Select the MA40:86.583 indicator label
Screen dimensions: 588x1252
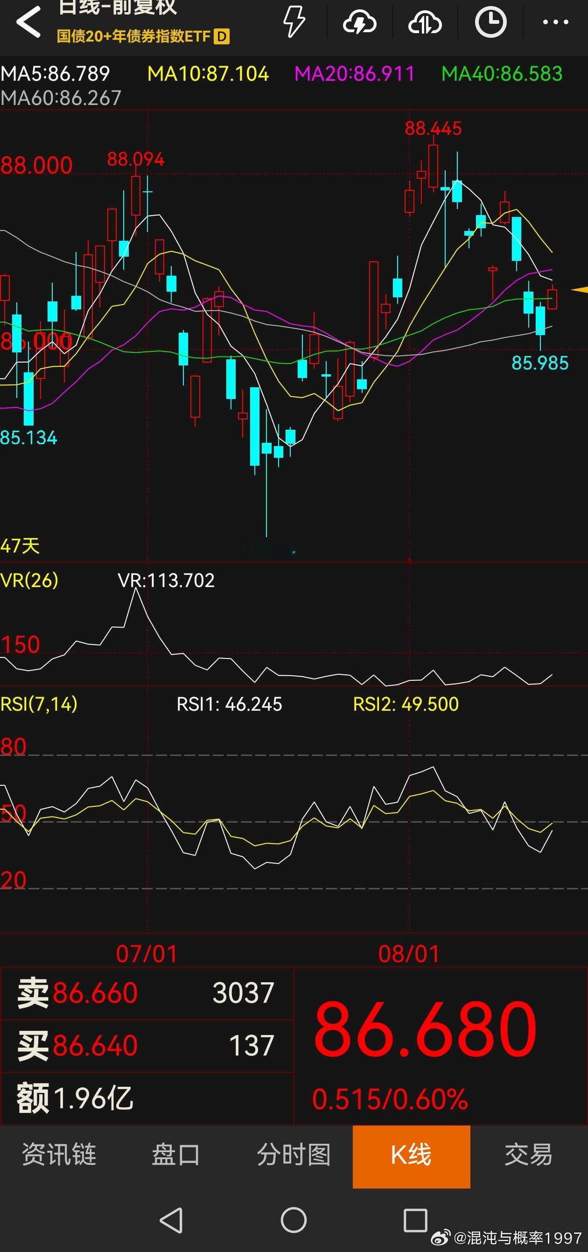tap(502, 74)
